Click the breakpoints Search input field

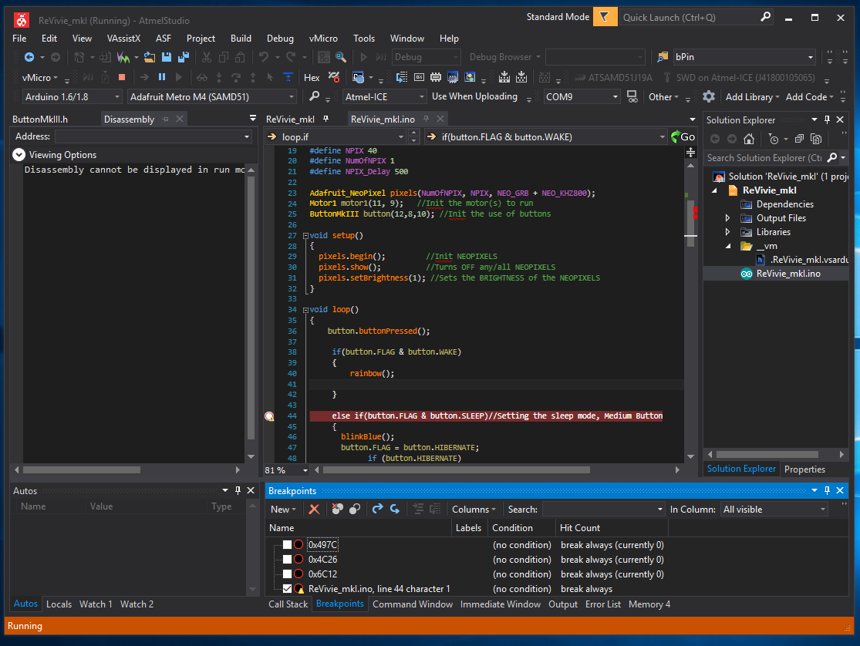coord(603,510)
